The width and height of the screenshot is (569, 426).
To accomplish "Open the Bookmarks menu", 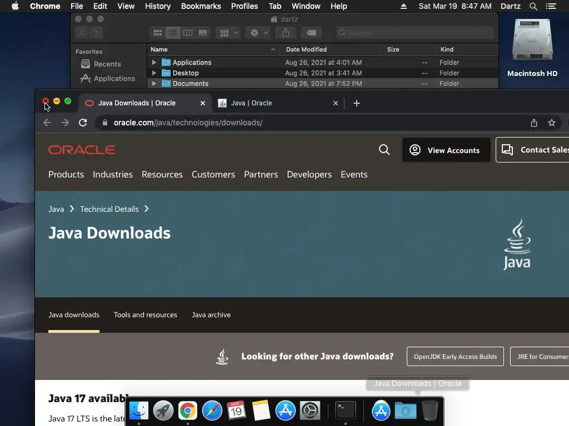I will (x=201, y=6).
